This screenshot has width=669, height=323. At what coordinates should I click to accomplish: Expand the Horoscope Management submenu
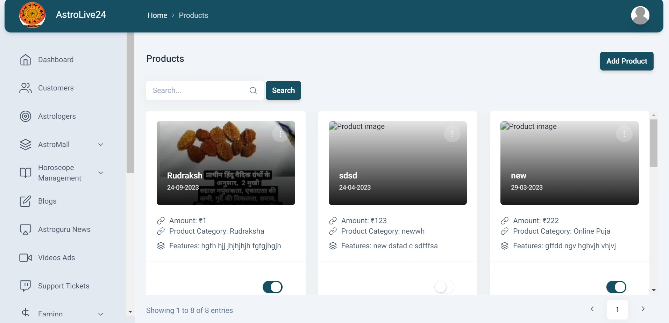coord(101,173)
